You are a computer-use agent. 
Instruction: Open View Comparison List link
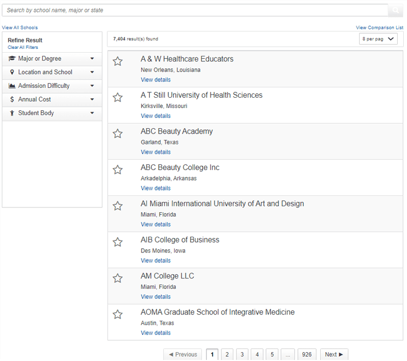(379, 28)
